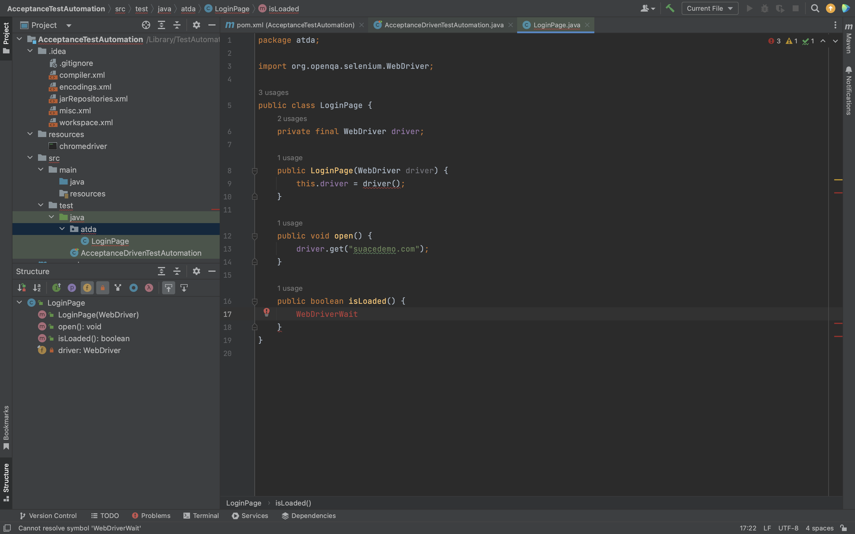Toggle Sort by Visibility in Structure
855x534 pixels.
point(22,288)
